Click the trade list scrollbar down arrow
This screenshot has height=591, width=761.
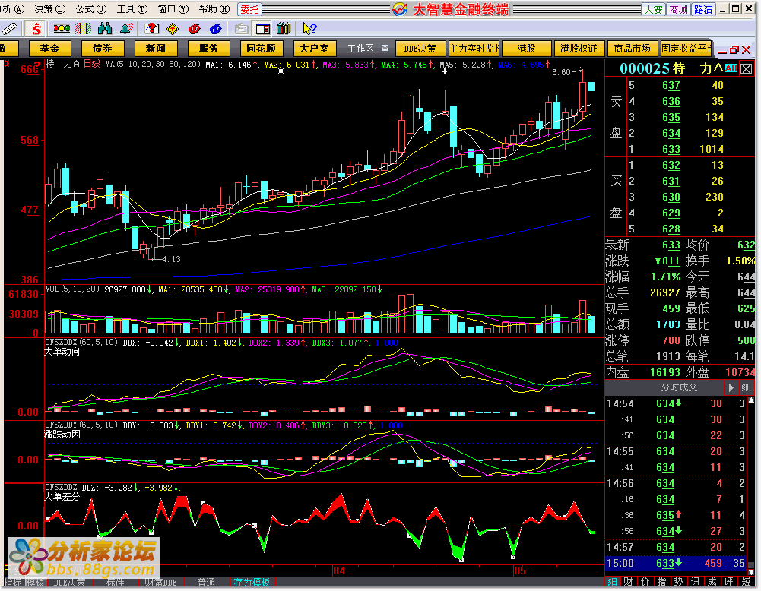pos(751,572)
